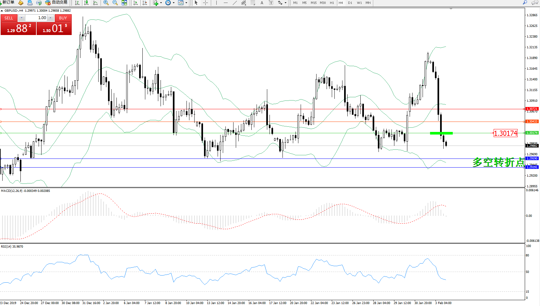Screen dimensions: 540x306
Task: Toggle the chart auto-scroll button
Action: [x=136, y=3]
